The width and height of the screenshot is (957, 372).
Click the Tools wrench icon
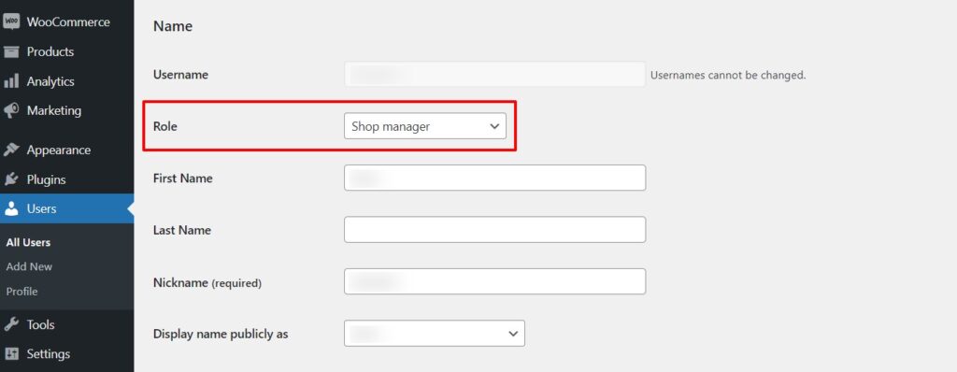tap(11, 324)
